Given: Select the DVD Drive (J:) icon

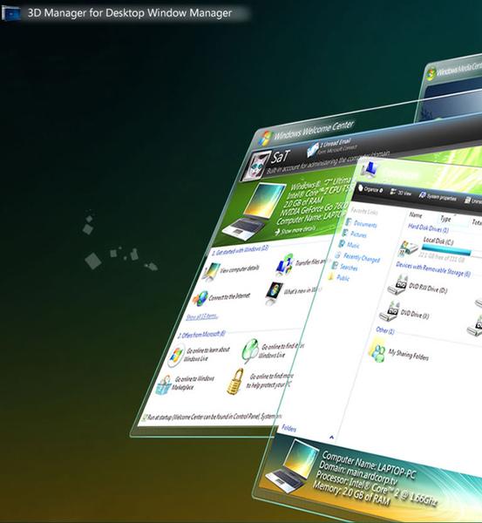Looking at the screenshot, I should (390, 311).
